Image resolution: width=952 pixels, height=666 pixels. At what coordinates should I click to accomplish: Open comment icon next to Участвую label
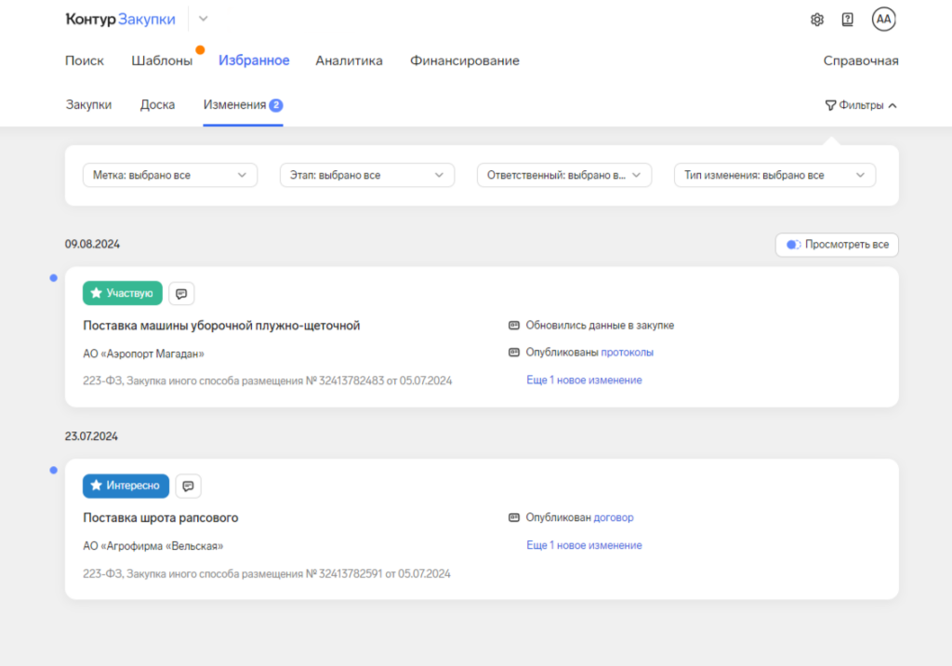pos(181,293)
